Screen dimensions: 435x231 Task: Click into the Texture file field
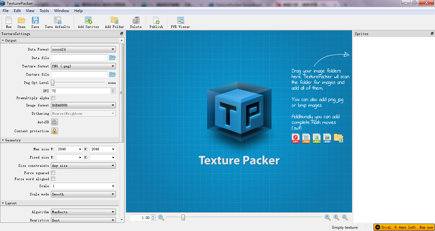(x=79, y=74)
